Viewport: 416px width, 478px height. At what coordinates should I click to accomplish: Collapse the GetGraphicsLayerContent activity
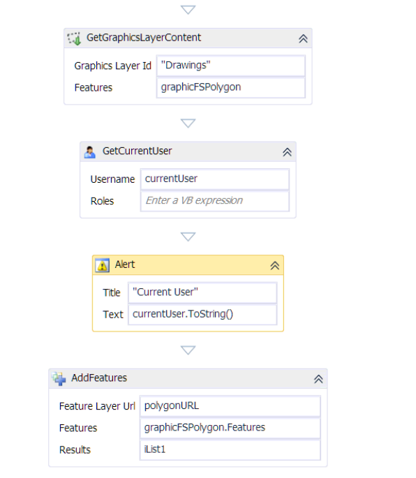(303, 38)
